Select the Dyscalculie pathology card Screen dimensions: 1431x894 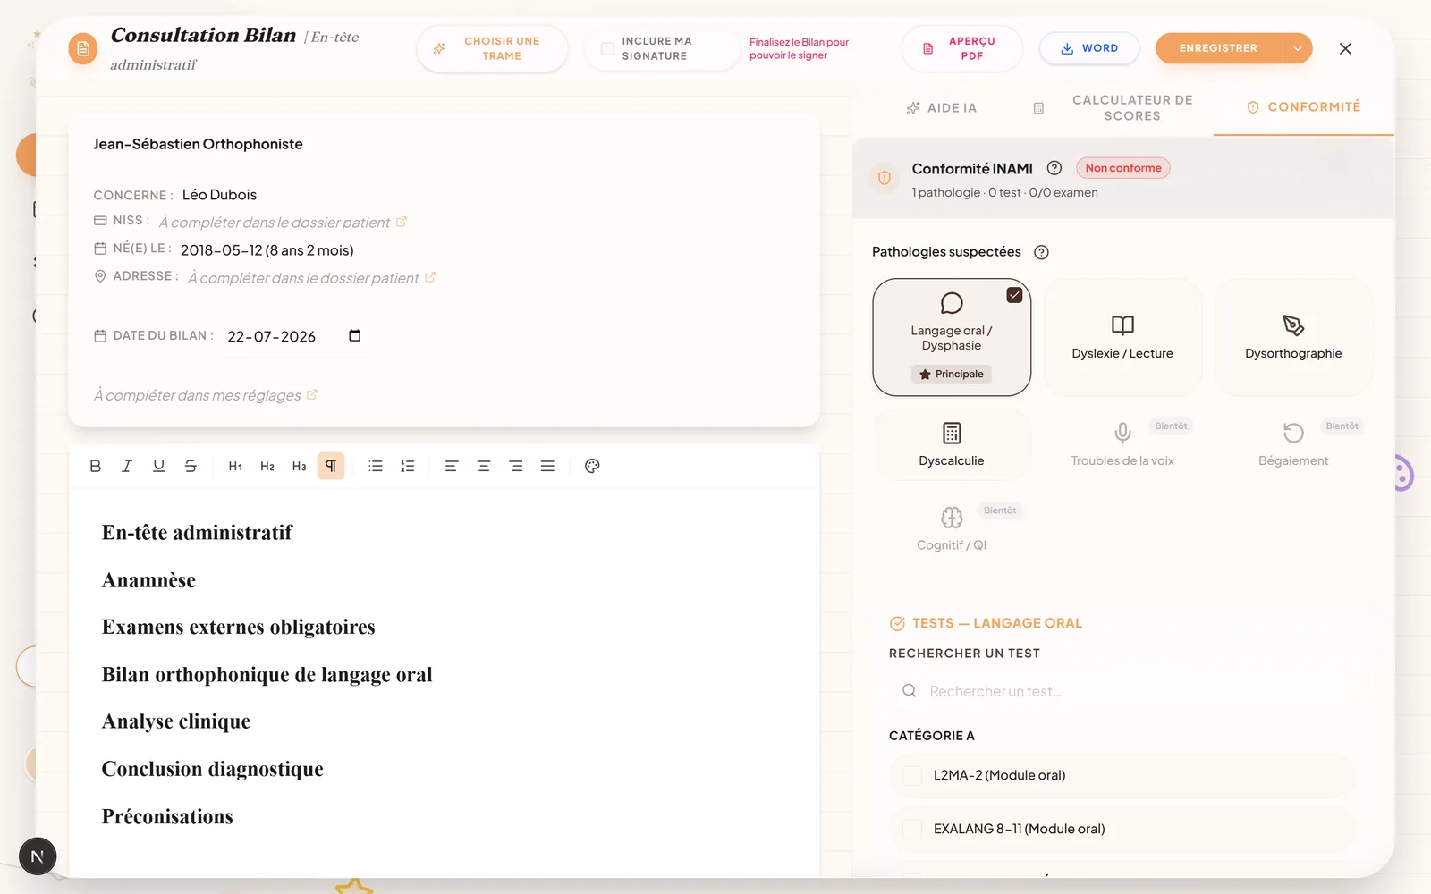tap(952, 444)
